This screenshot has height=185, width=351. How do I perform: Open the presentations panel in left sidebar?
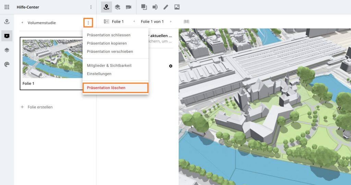click(7, 36)
